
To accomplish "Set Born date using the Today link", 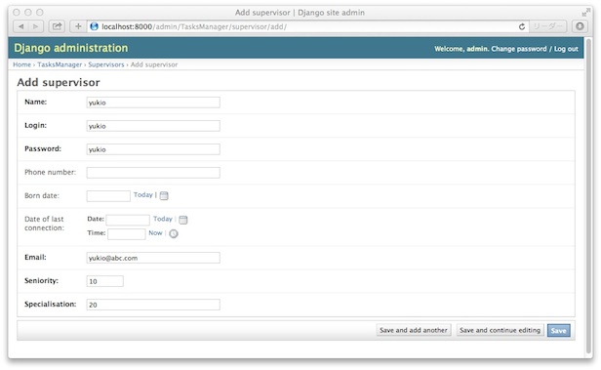I will tap(143, 195).
